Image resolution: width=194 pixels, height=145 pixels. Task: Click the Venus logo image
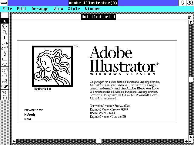pos(52,66)
